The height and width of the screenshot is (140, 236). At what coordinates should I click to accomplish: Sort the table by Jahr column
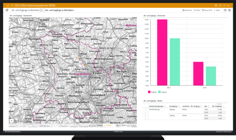tap(206, 106)
